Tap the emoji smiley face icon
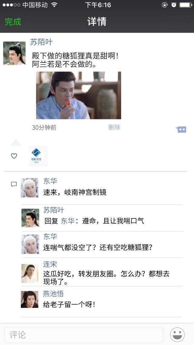This screenshot has height=345, width=194. point(177,334)
